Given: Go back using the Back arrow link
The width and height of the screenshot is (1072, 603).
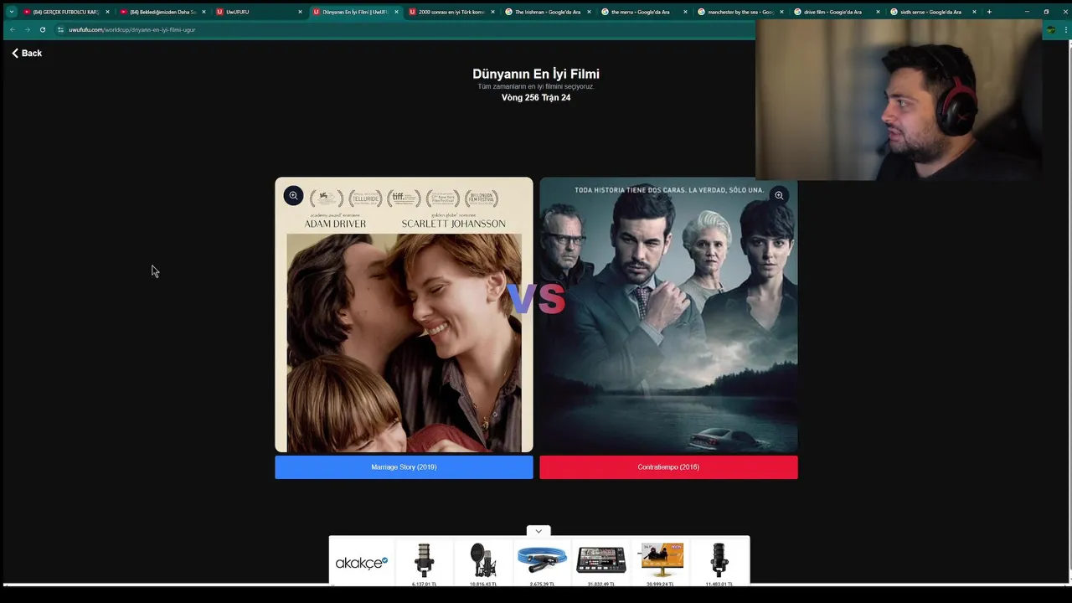Looking at the screenshot, I should [x=27, y=53].
